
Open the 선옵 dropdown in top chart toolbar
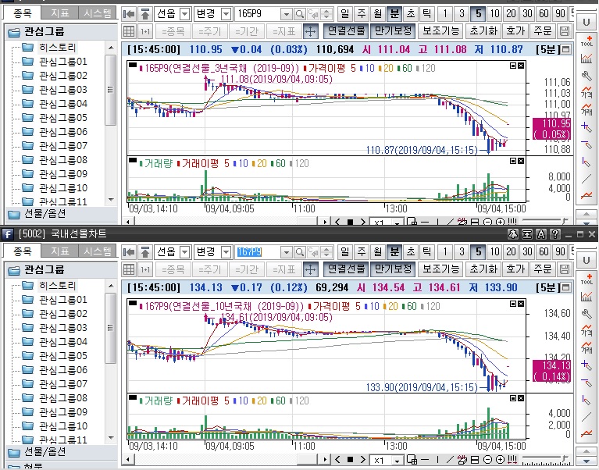184,14
